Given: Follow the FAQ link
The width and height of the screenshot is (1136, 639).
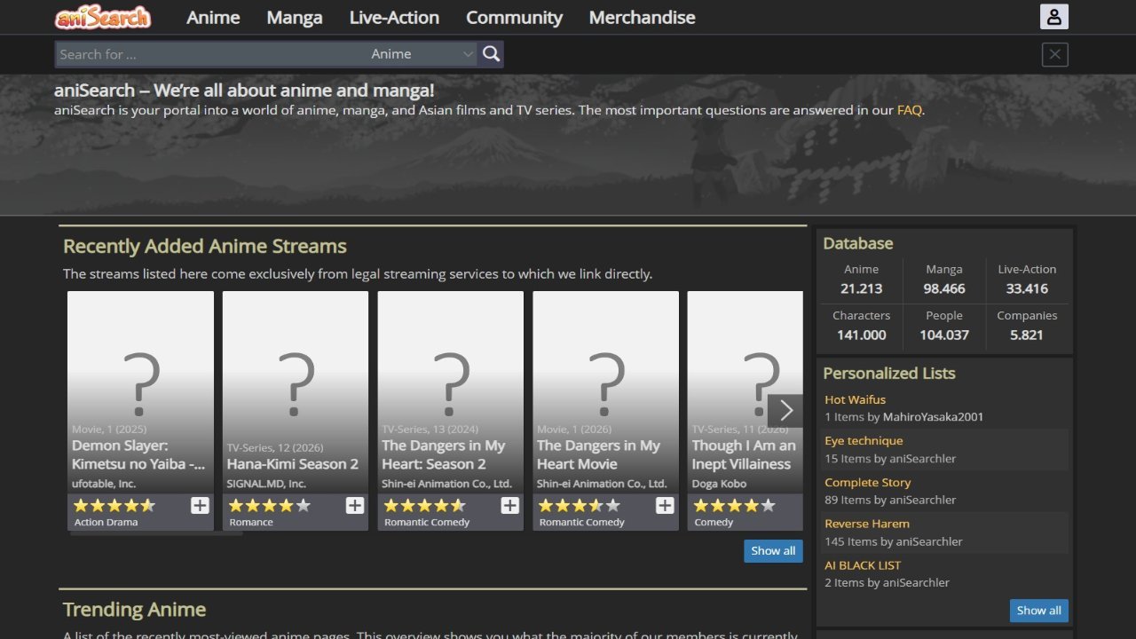Looking at the screenshot, I should [x=910, y=110].
